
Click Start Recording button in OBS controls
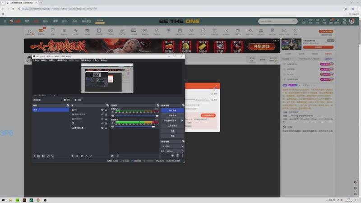coord(172,115)
